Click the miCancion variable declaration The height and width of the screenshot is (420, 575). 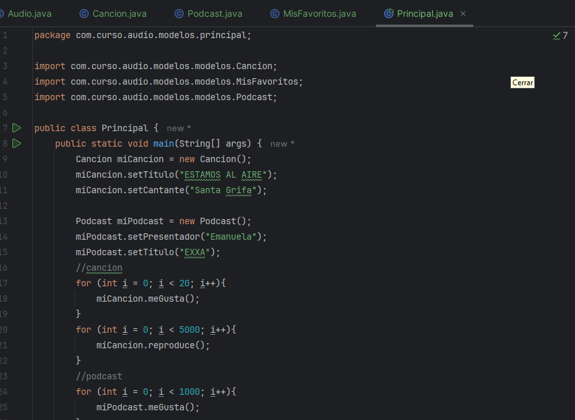point(140,159)
